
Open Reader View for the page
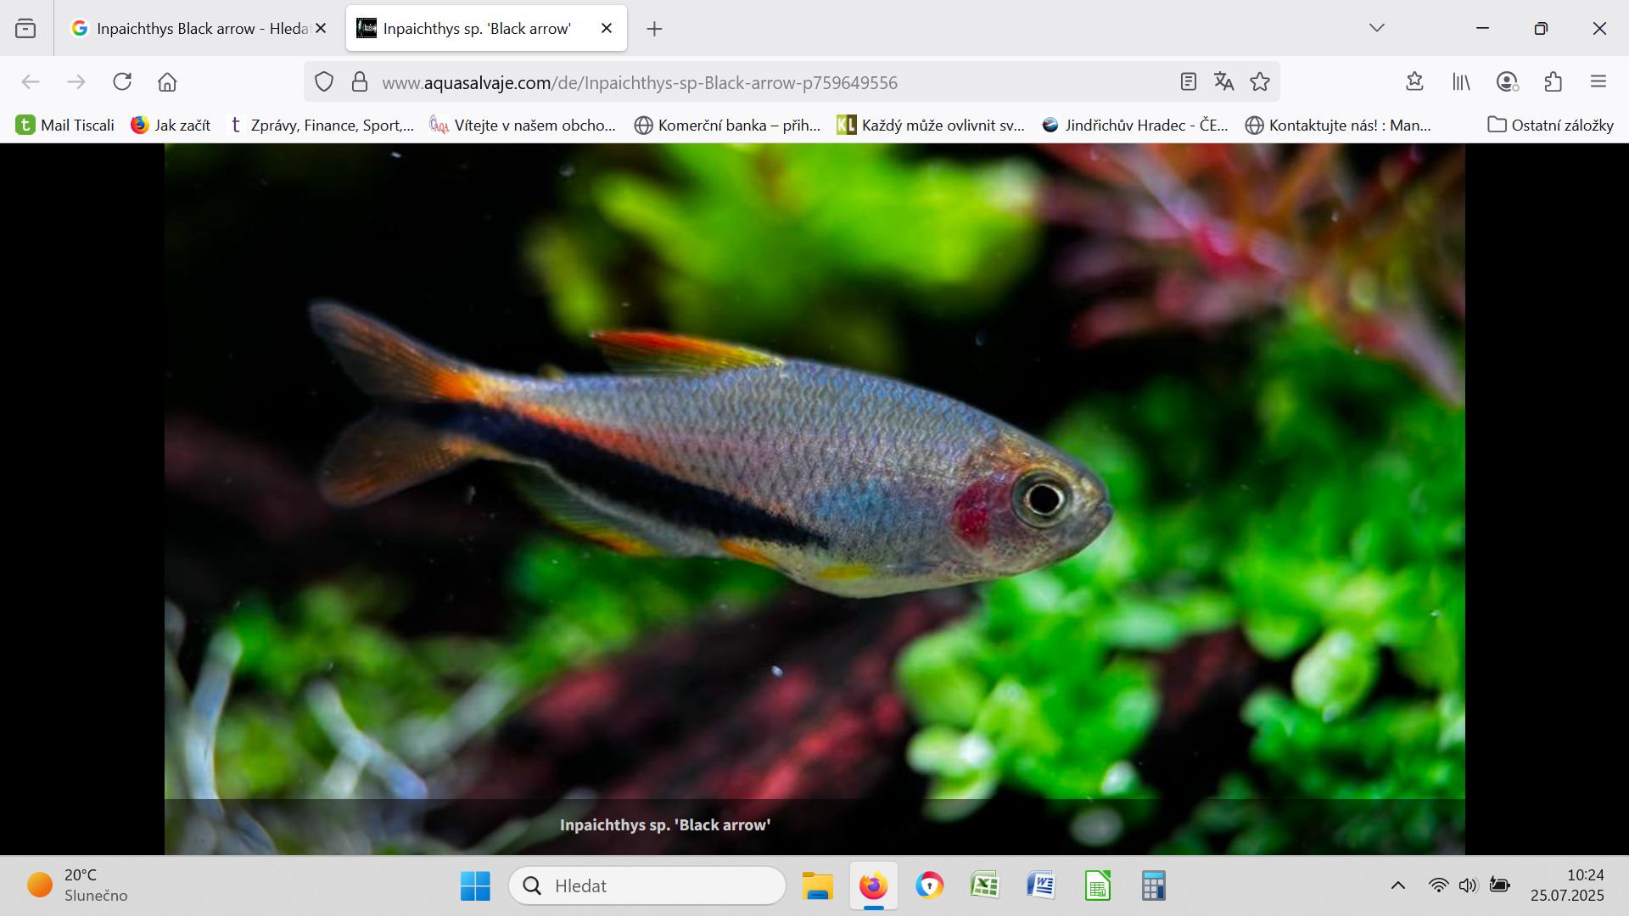(1187, 81)
